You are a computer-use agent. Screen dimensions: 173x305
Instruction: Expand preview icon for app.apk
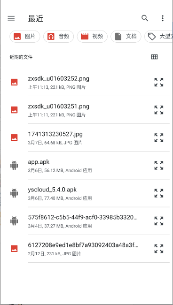tap(159, 165)
